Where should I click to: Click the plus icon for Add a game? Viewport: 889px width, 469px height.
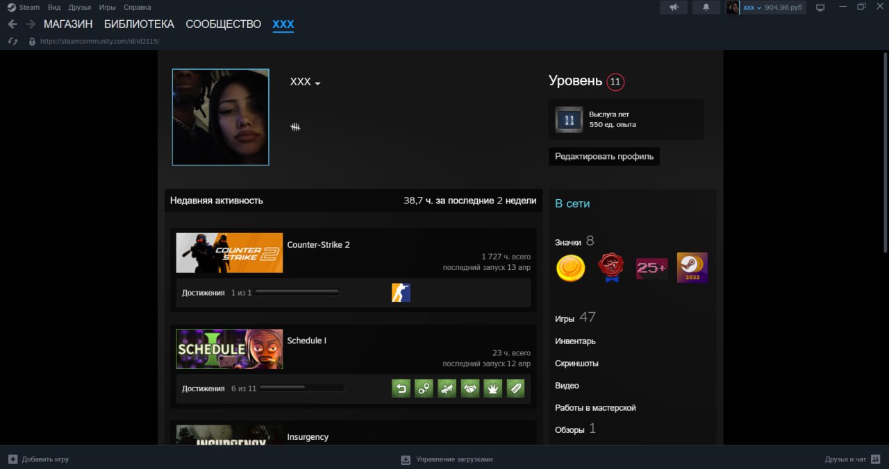point(13,459)
